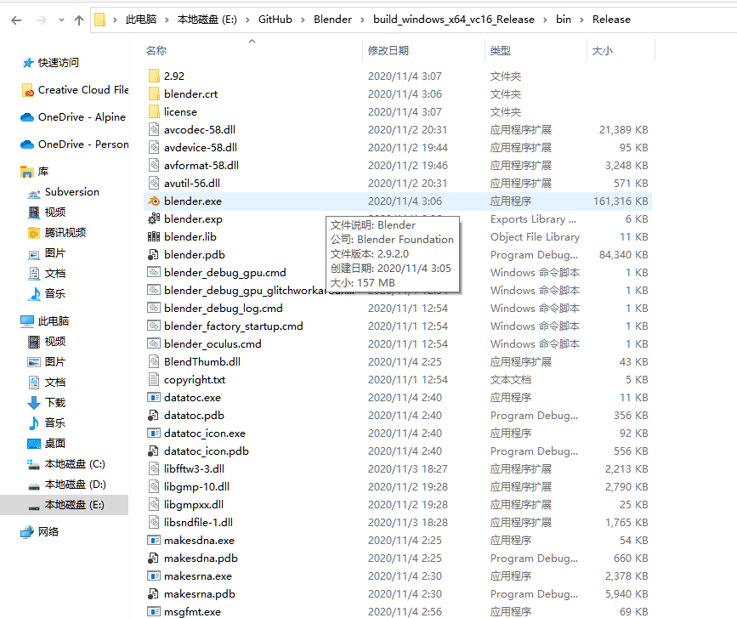Open 腾讯视频 library in sidebar
Screen dimensions: 737x618
[65, 233]
